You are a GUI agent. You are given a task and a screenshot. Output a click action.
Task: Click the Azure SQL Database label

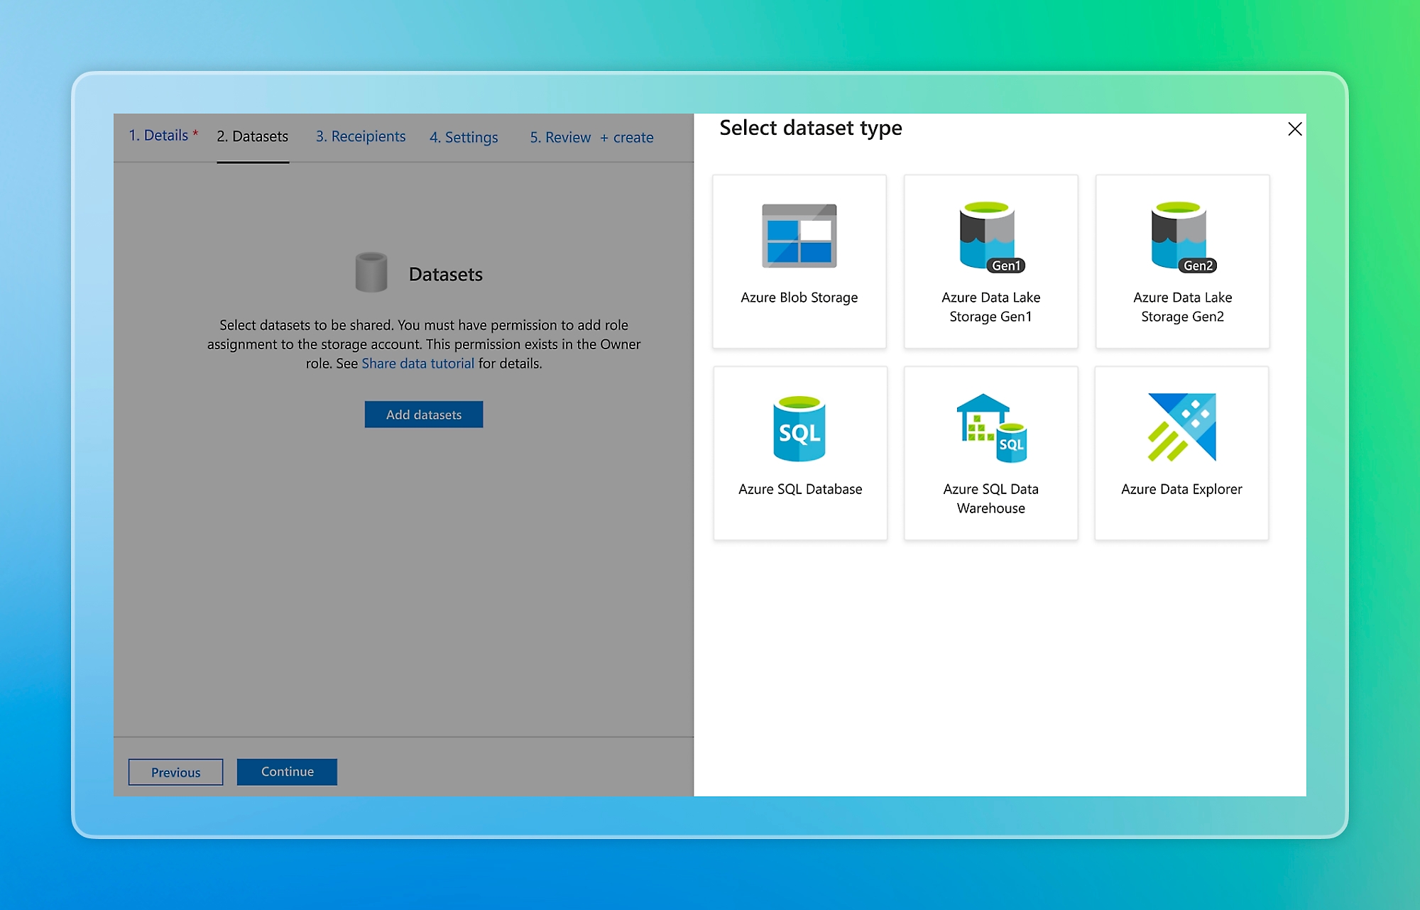(x=800, y=489)
